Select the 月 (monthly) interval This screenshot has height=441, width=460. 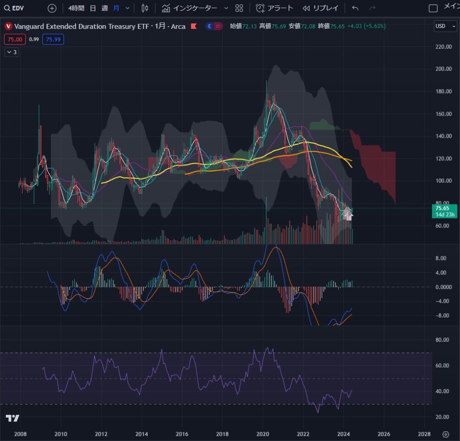point(116,8)
